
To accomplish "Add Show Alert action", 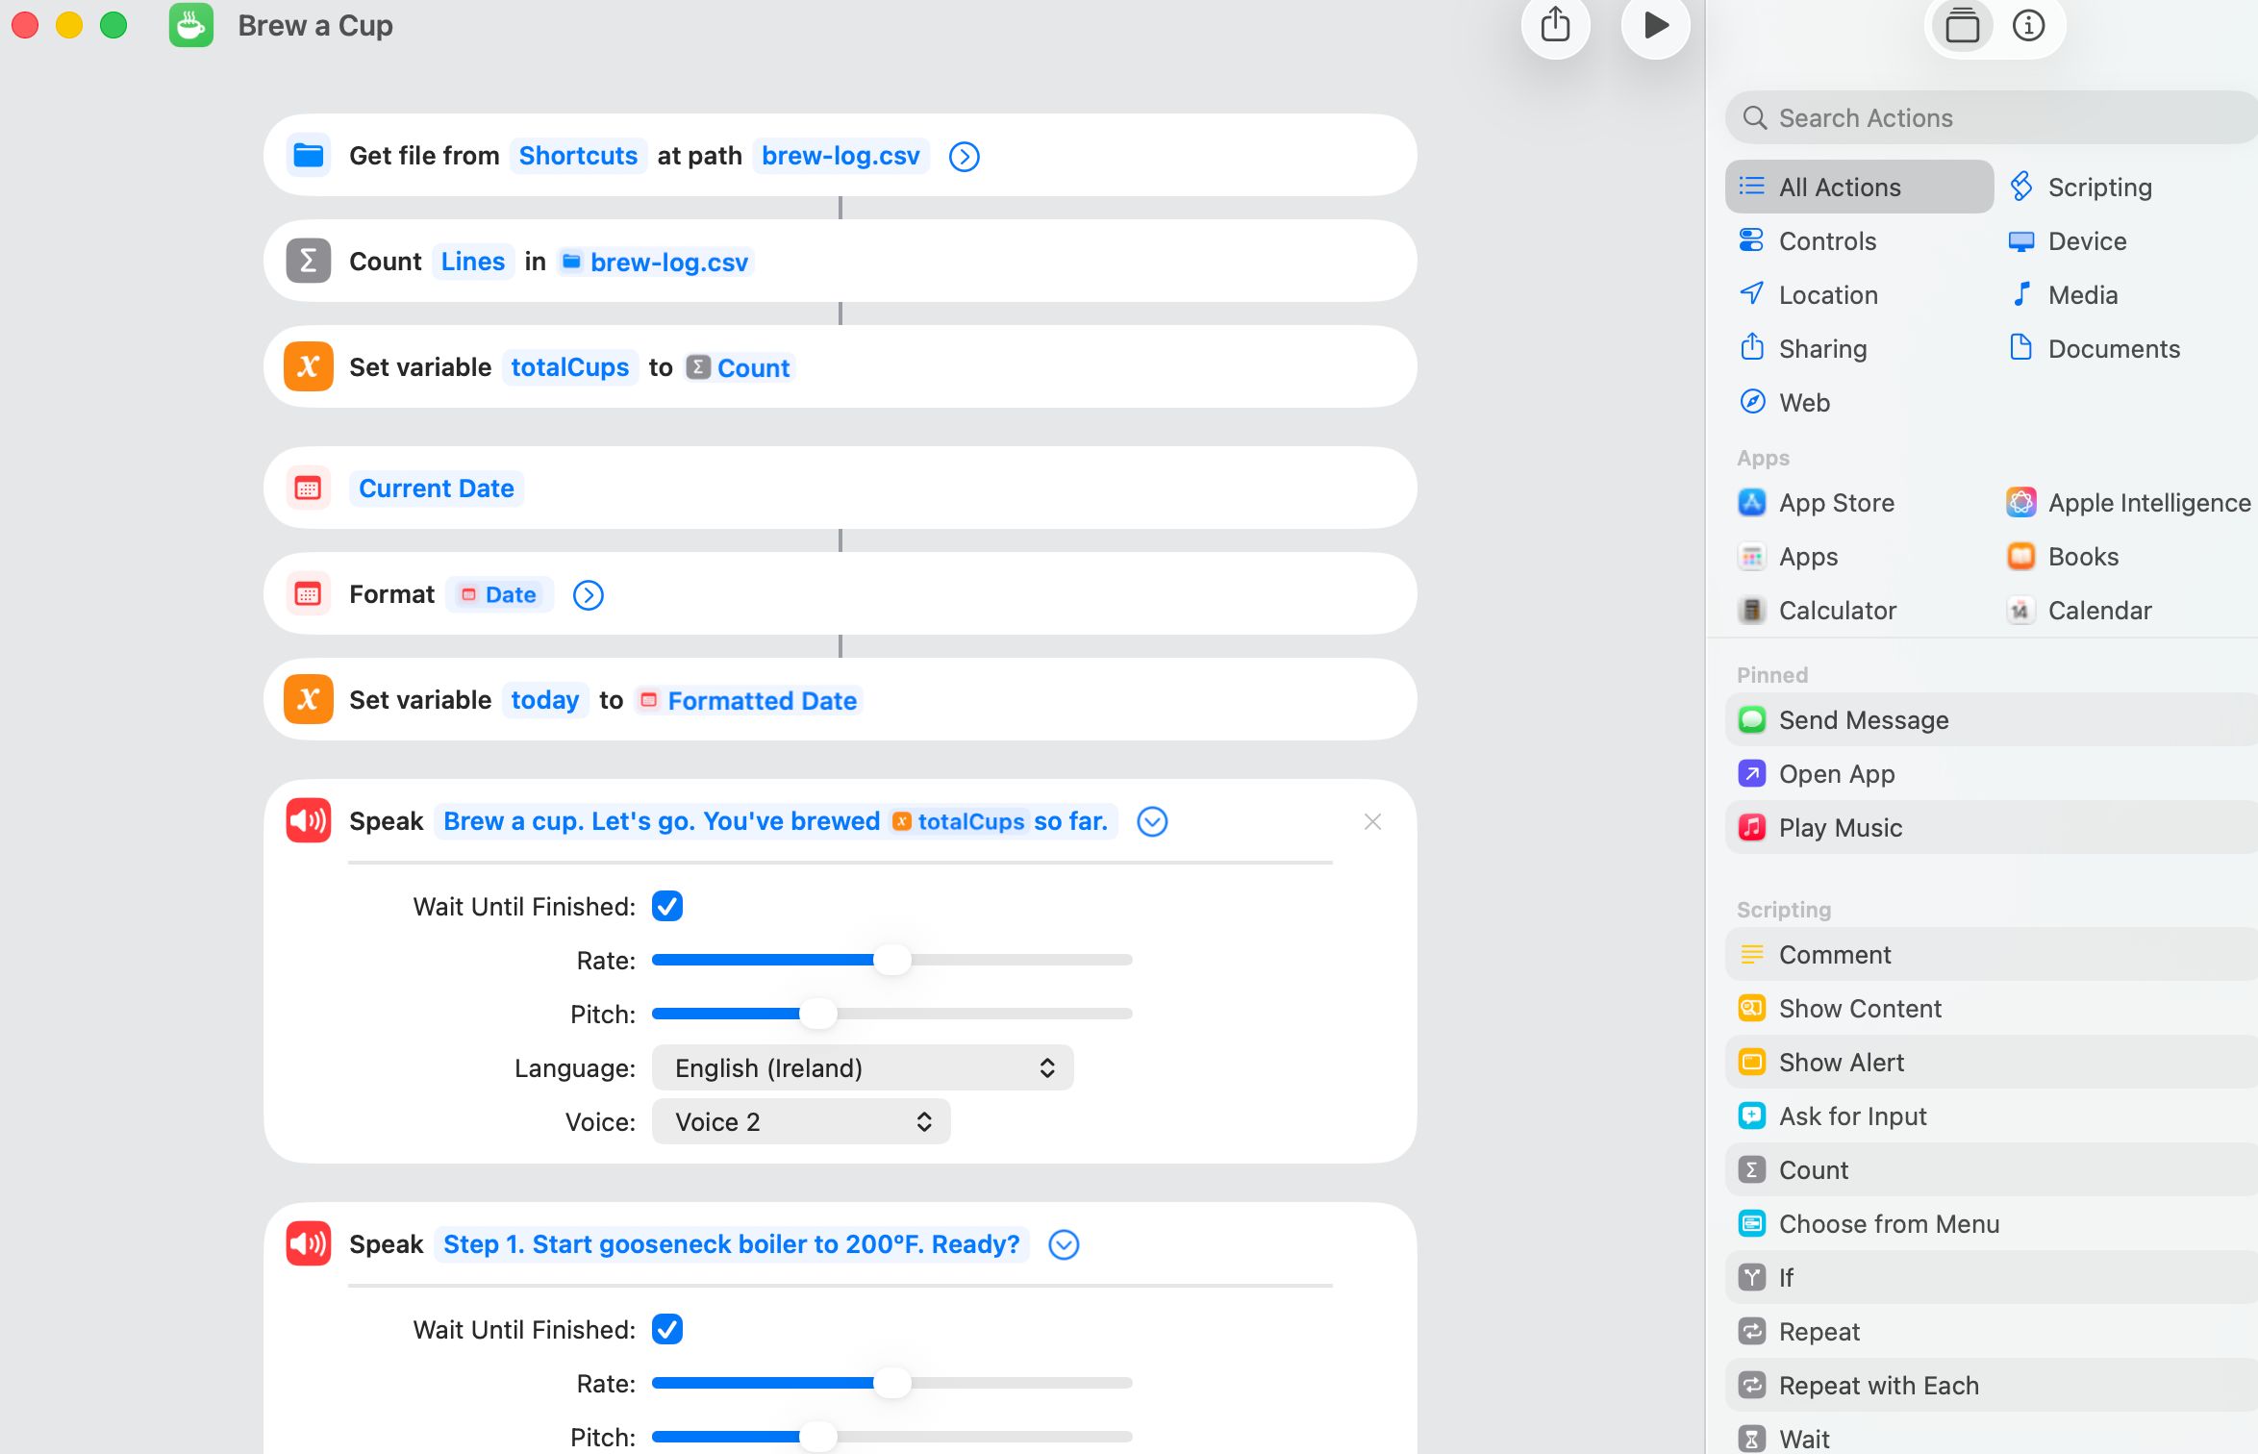I will 1991,1063.
